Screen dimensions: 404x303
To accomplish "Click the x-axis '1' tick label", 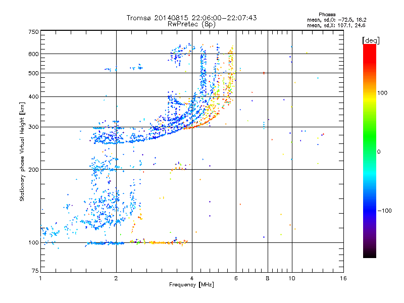I will coord(40,278).
